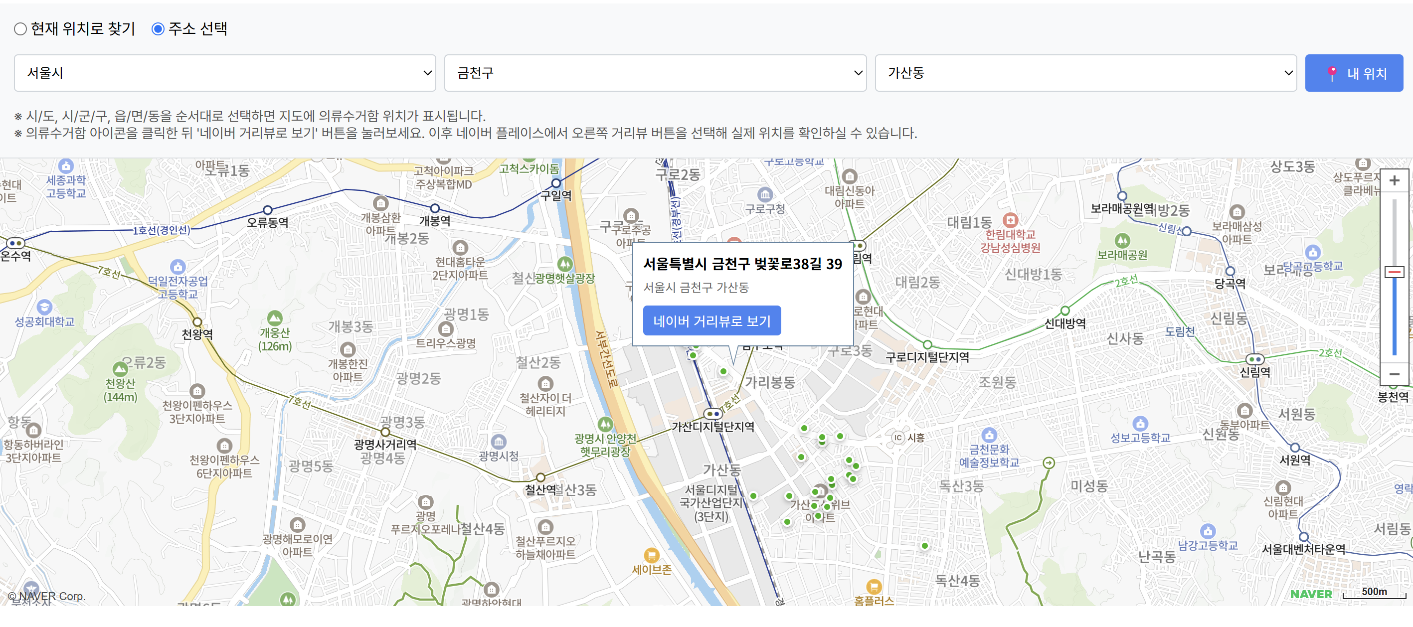Click the NAVER logo on the map
Viewport: 1413px width, 627px height.
[x=1310, y=594]
